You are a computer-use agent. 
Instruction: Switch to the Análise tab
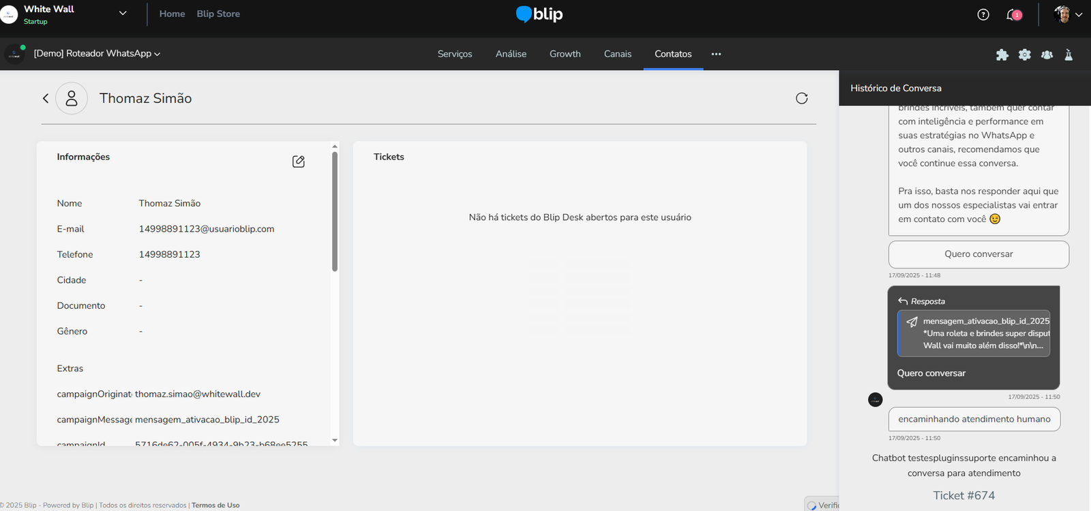[x=511, y=54]
